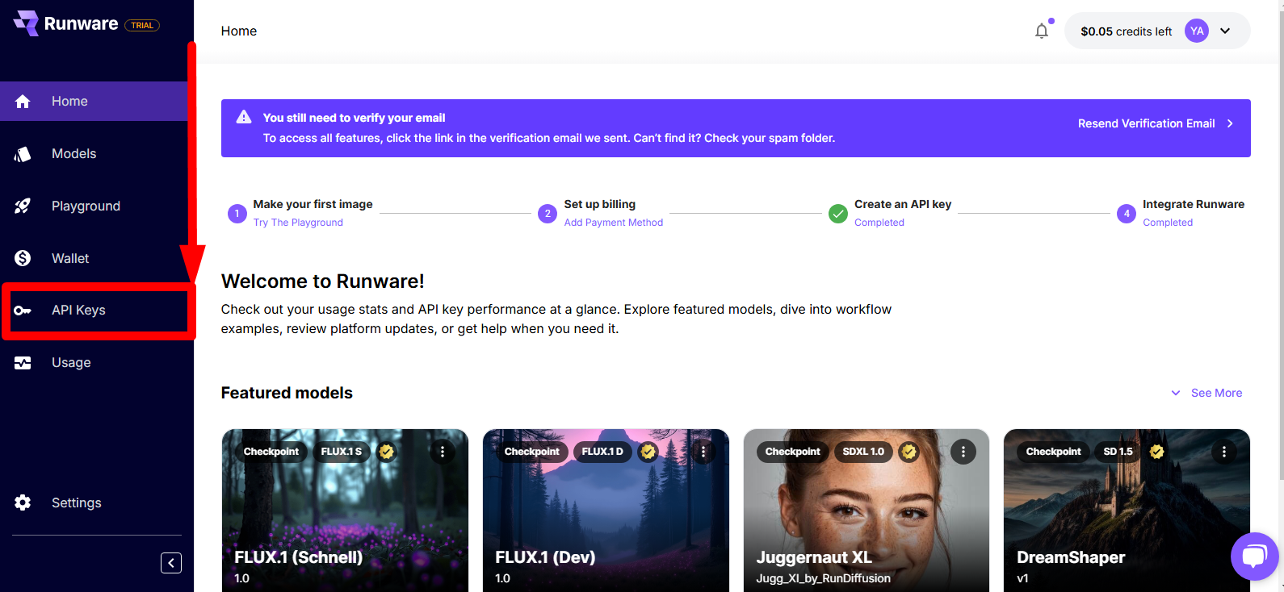The width and height of the screenshot is (1284, 592).
Task: Click Completed under Integrate Runware
Action: coord(1168,223)
